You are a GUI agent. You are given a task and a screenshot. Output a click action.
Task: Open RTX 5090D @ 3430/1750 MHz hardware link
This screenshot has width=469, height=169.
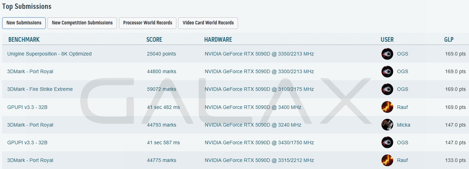tap(259, 143)
